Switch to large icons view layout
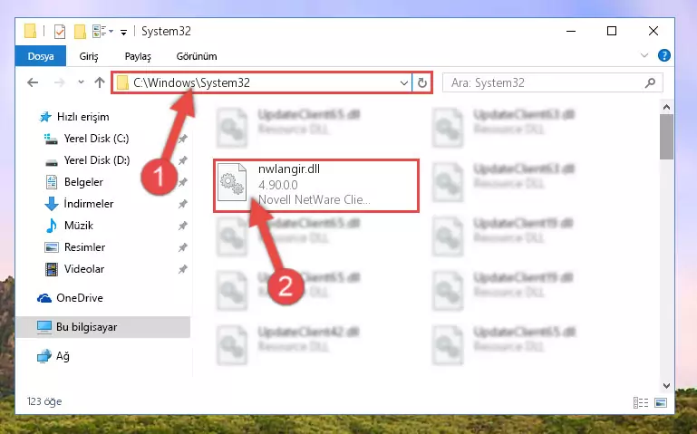Viewport: 697px width, 434px height. tap(661, 402)
